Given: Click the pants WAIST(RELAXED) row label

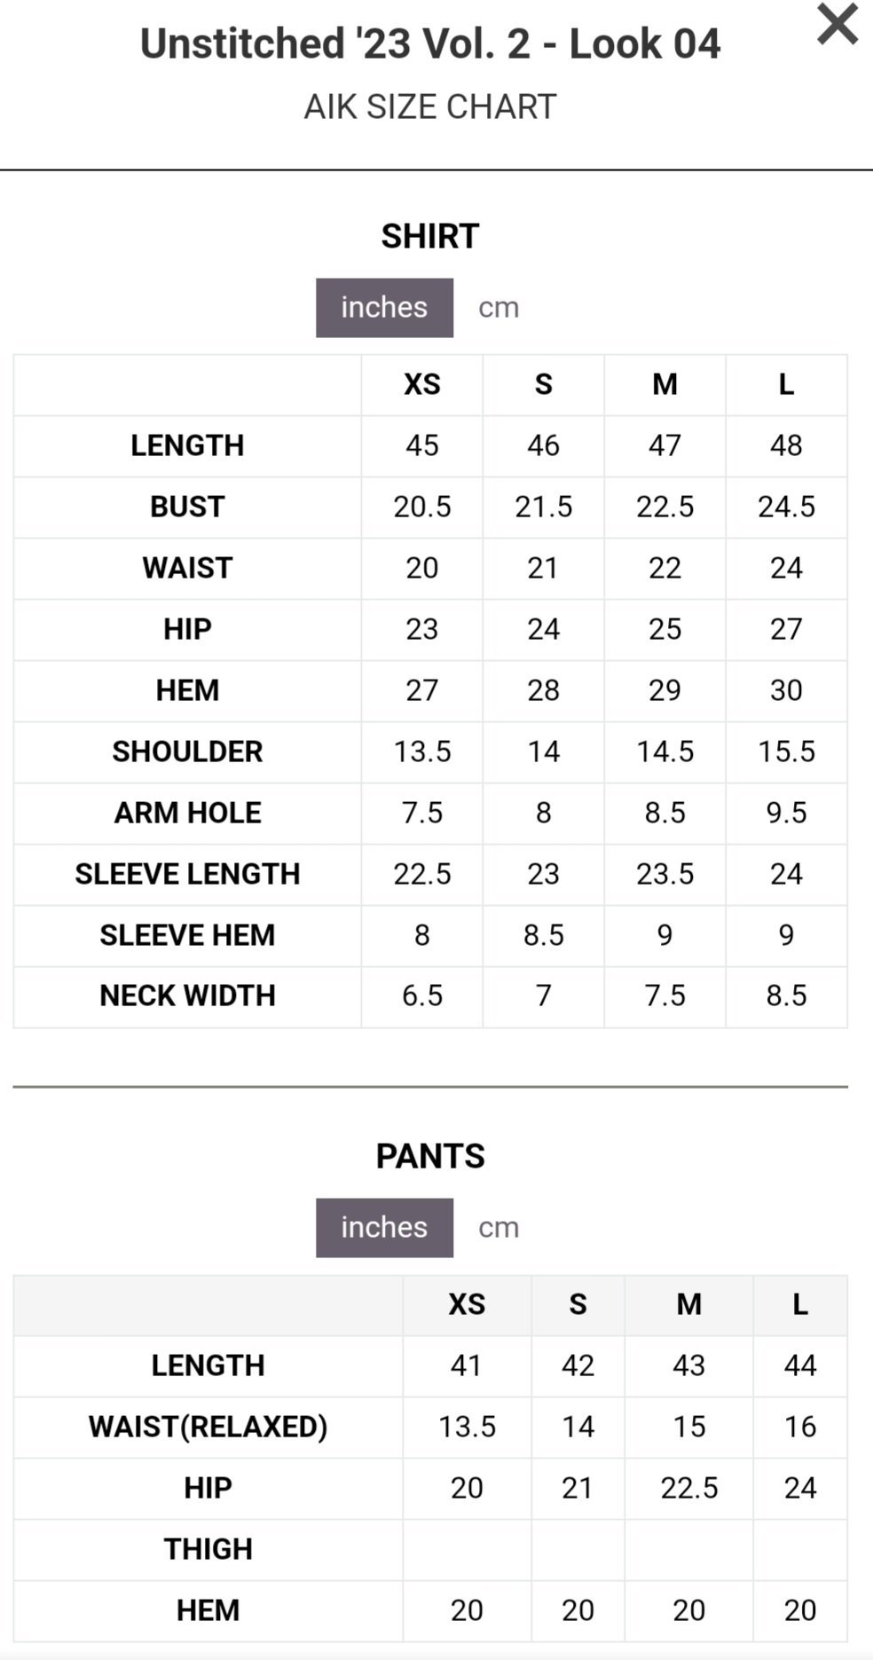Looking at the screenshot, I should click(x=208, y=1427).
